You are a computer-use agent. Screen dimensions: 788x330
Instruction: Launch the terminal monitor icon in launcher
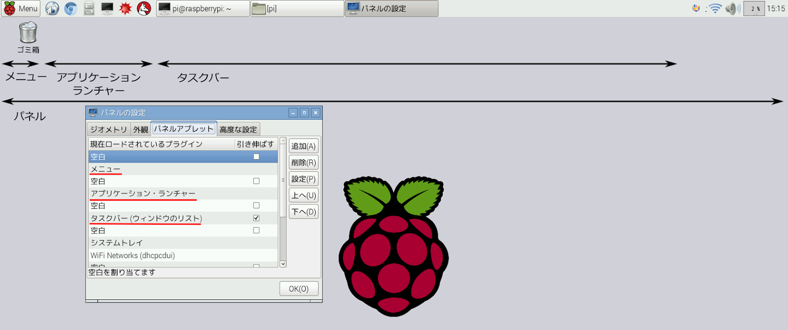pyautogui.click(x=107, y=8)
